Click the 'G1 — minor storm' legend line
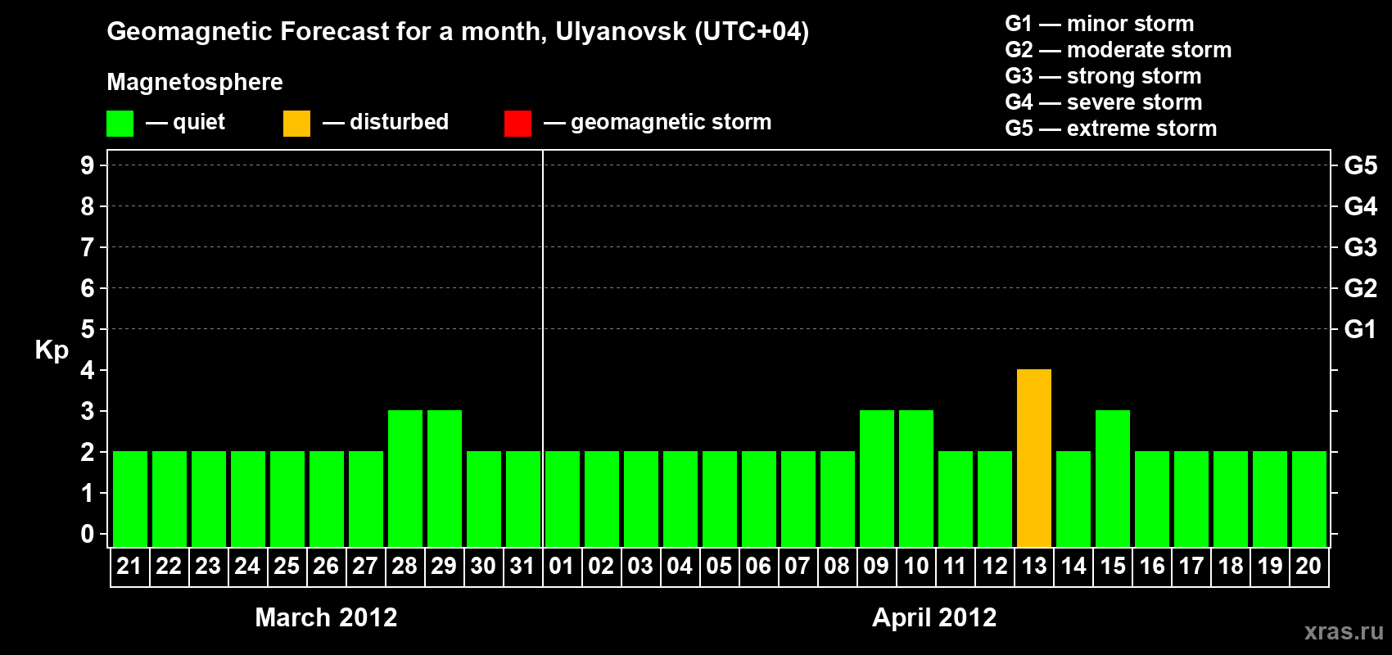 (1099, 24)
